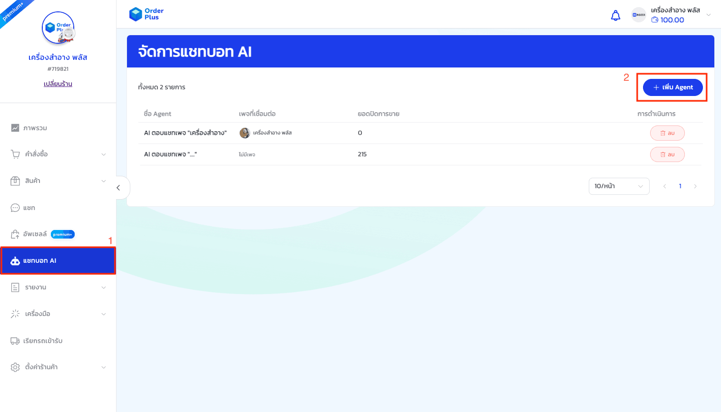Click the OrderPlus logo in top bar

coord(146,14)
